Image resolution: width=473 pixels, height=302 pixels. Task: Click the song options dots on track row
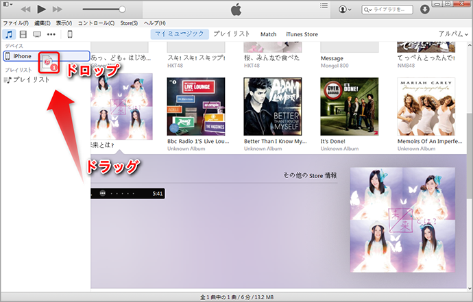coord(103,194)
